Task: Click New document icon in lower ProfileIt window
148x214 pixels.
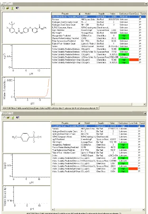Action: click(4, 118)
